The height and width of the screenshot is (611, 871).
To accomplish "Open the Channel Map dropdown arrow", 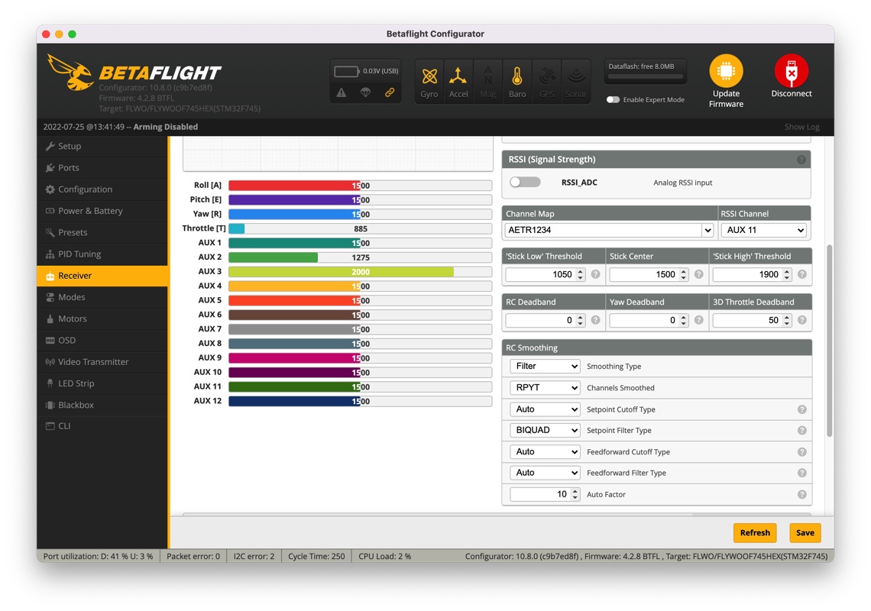I will (707, 230).
